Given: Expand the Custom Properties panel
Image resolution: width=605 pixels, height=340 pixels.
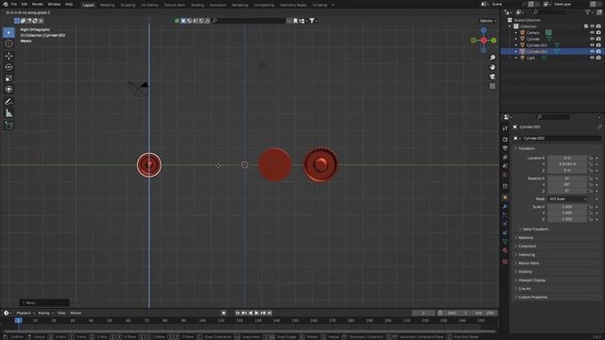Looking at the screenshot, I should click(x=532, y=297).
